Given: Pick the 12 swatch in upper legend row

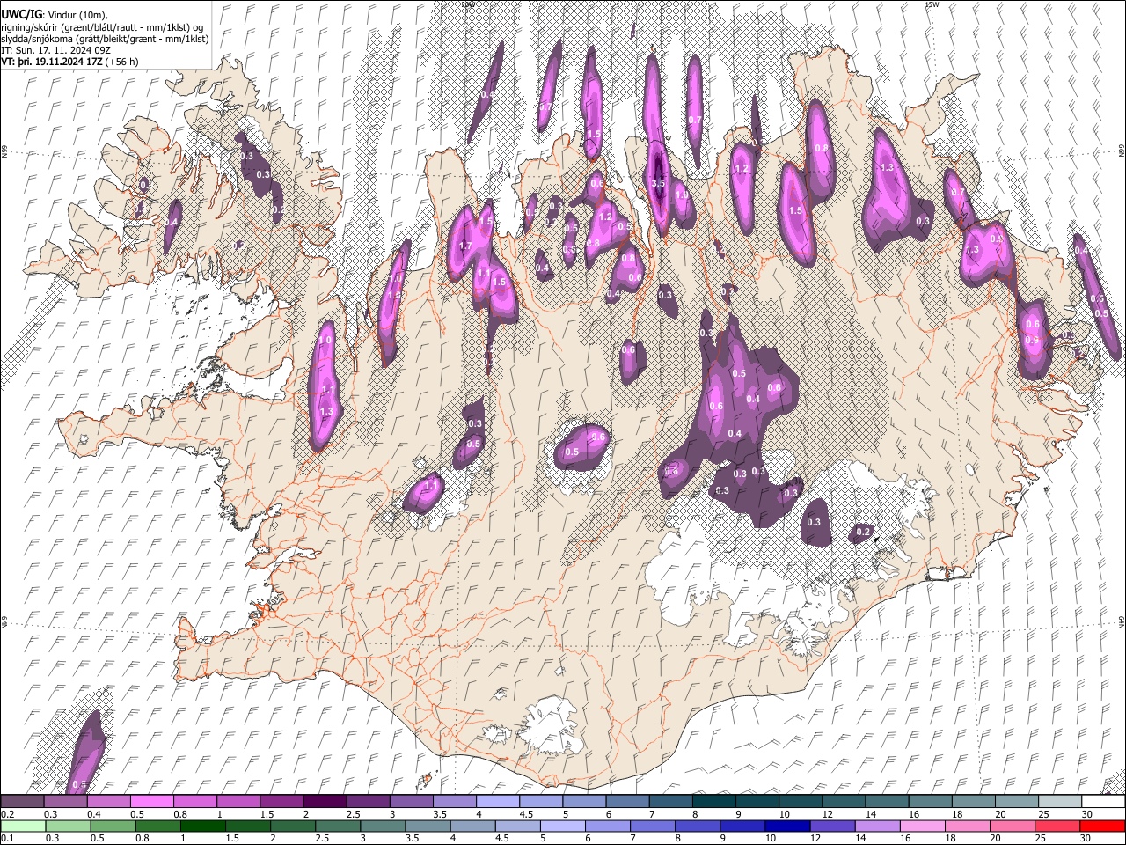Looking at the screenshot, I should tap(844, 801).
